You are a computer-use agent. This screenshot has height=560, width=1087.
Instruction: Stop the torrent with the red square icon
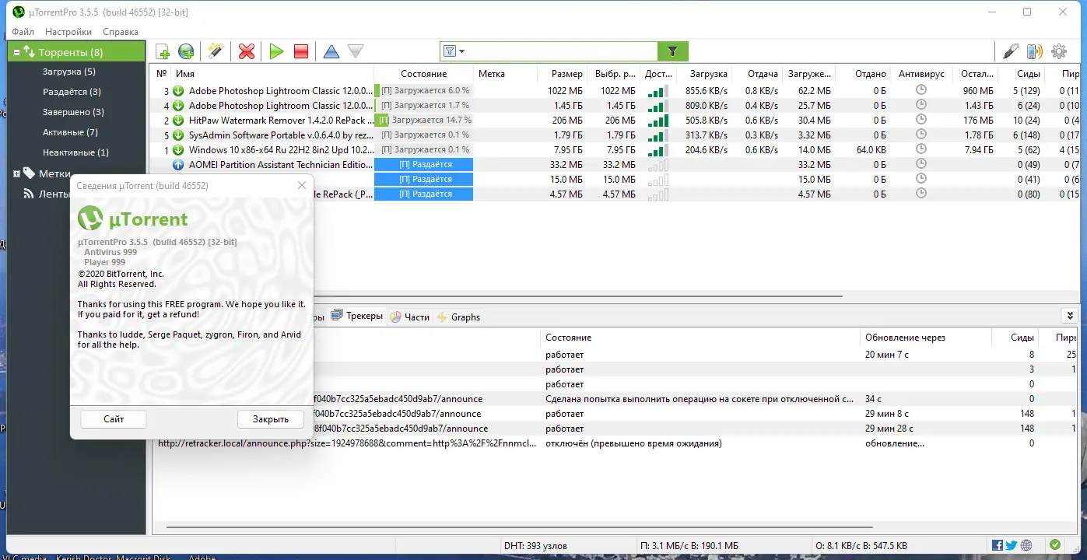pyautogui.click(x=301, y=51)
